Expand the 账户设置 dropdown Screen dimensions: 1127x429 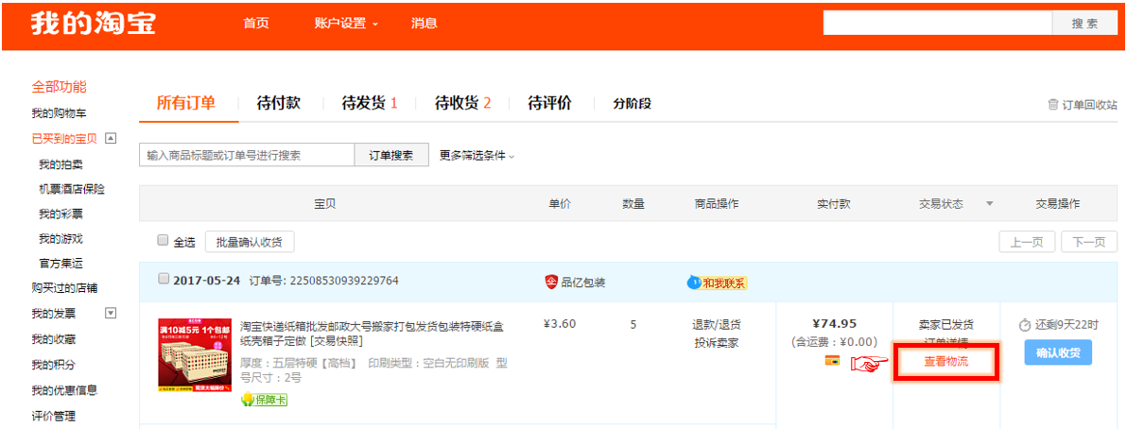(346, 23)
